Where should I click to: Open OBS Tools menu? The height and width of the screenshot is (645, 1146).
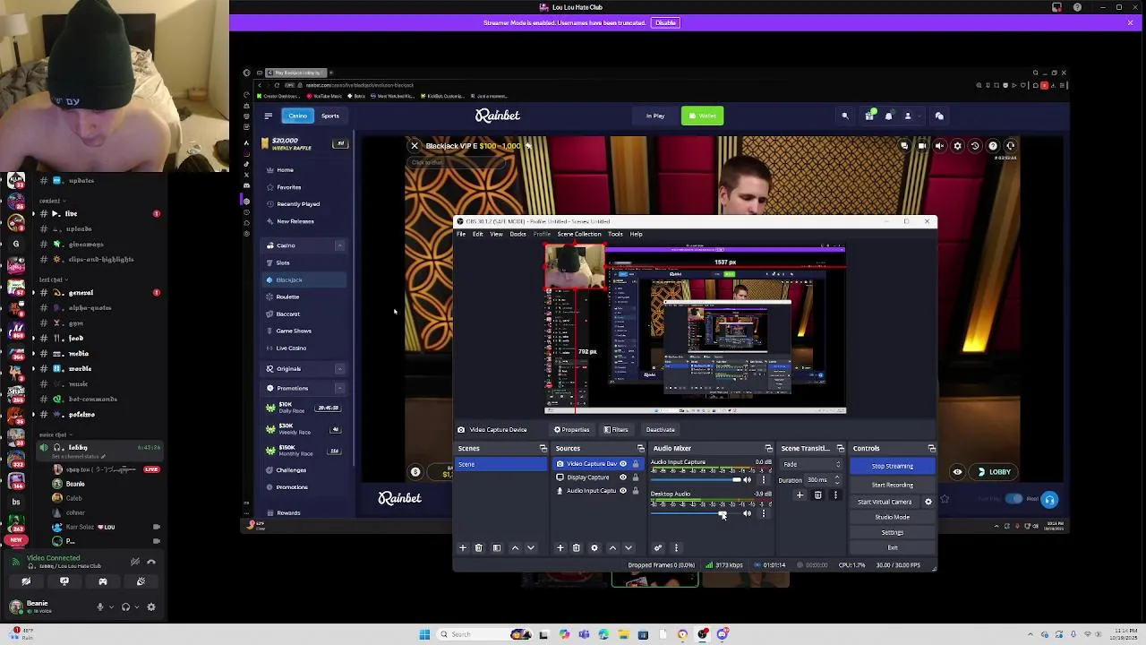pos(615,234)
